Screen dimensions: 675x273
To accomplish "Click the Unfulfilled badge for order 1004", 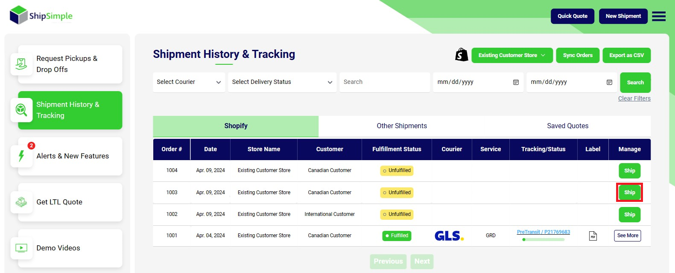I will pyautogui.click(x=397, y=171).
